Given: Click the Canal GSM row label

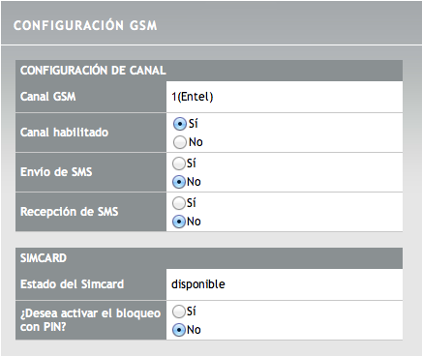Looking at the screenshot, I should click(x=48, y=97).
